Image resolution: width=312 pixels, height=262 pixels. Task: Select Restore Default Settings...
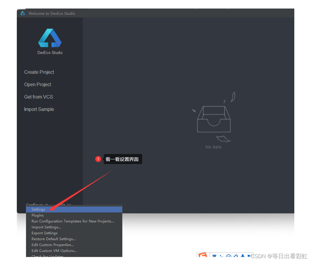click(x=74, y=239)
